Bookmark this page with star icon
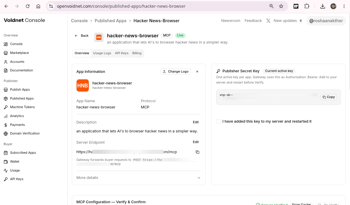Screen dimensions: 350x205 pos(281,6)
